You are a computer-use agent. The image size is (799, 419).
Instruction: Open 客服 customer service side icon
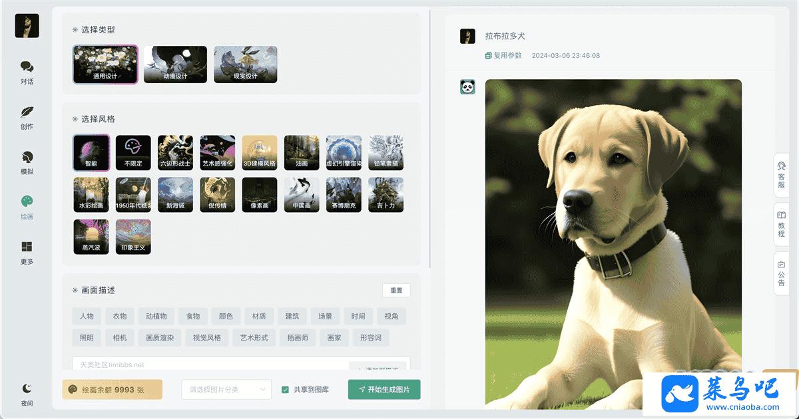click(781, 175)
